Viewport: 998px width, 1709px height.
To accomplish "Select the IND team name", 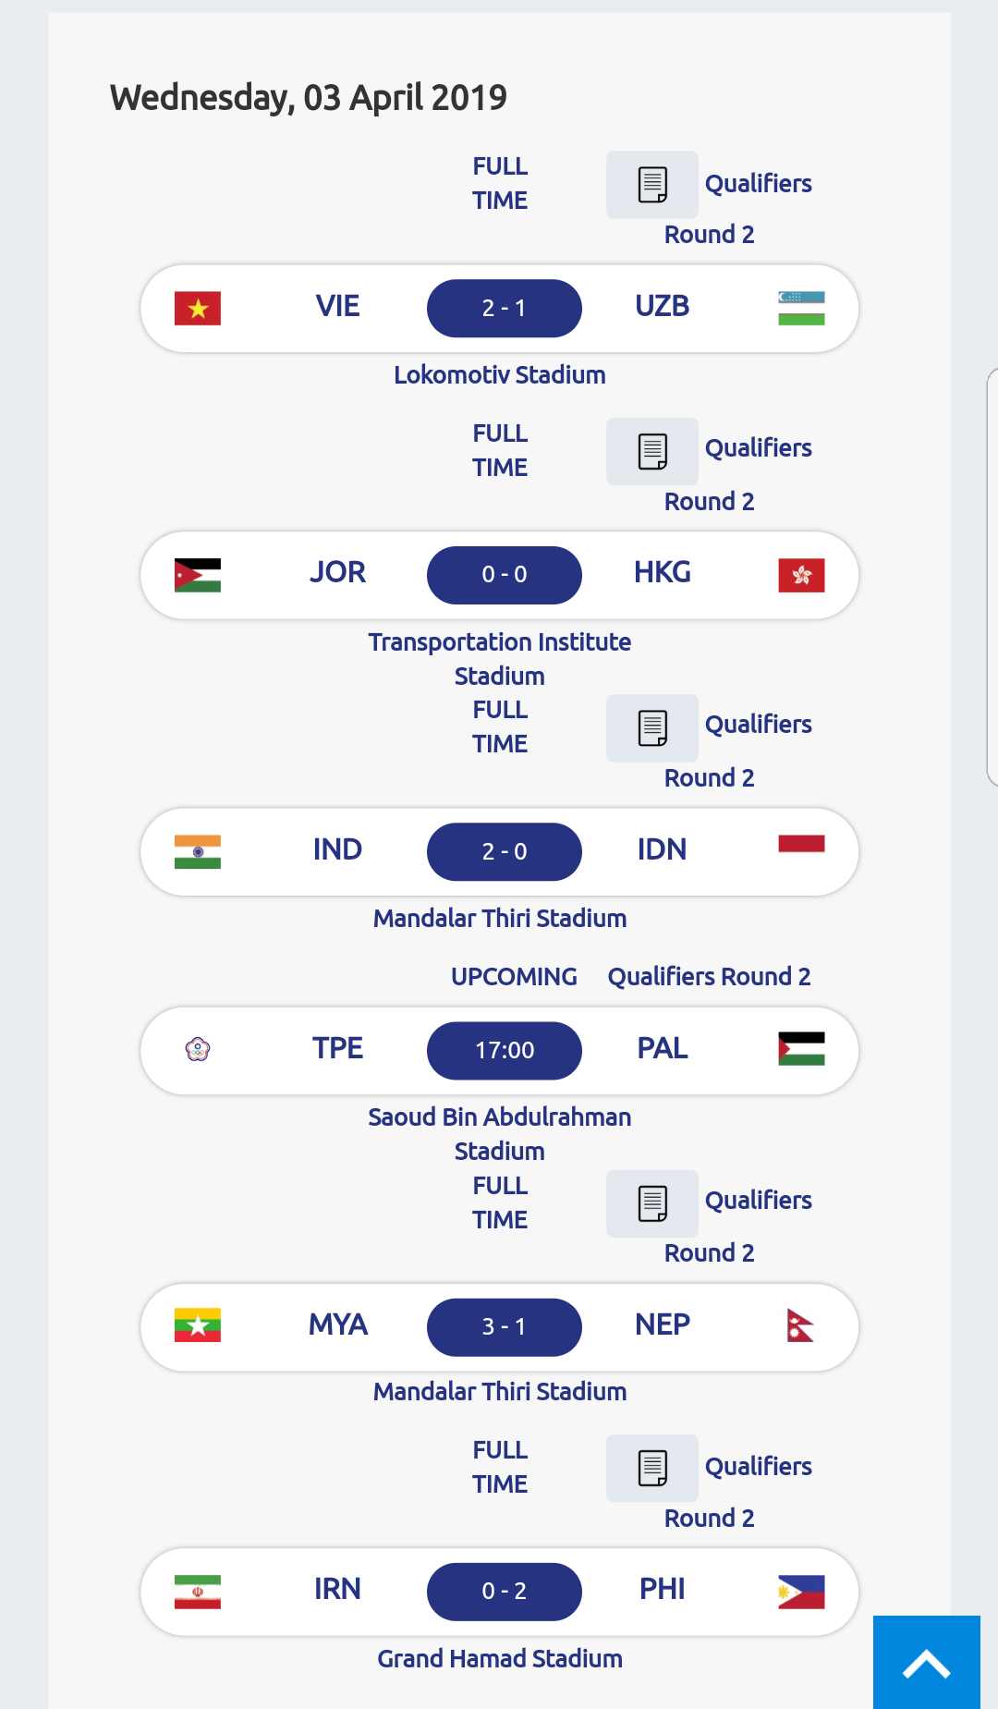I will tap(337, 850).
